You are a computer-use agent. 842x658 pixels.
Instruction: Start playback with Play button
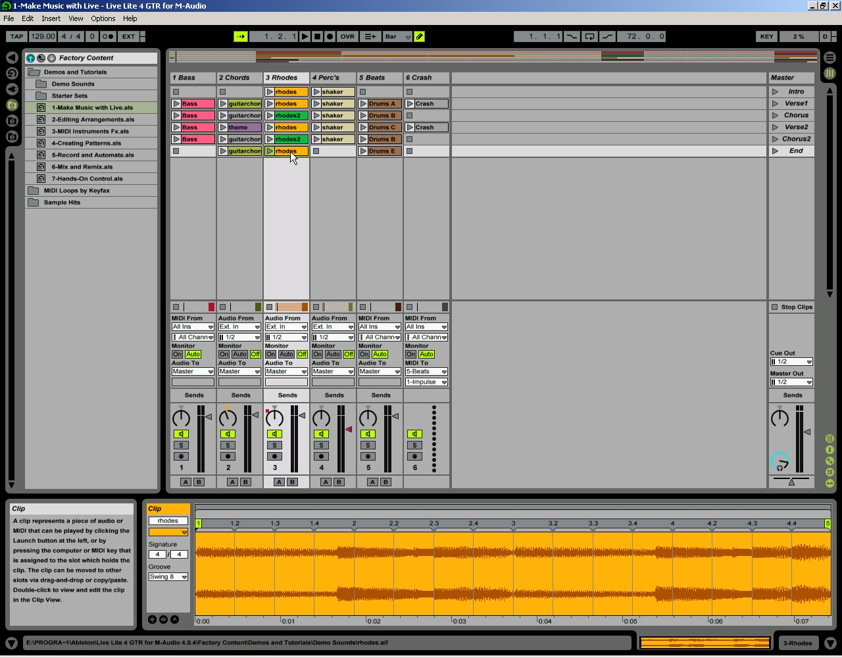click(305, 37)
